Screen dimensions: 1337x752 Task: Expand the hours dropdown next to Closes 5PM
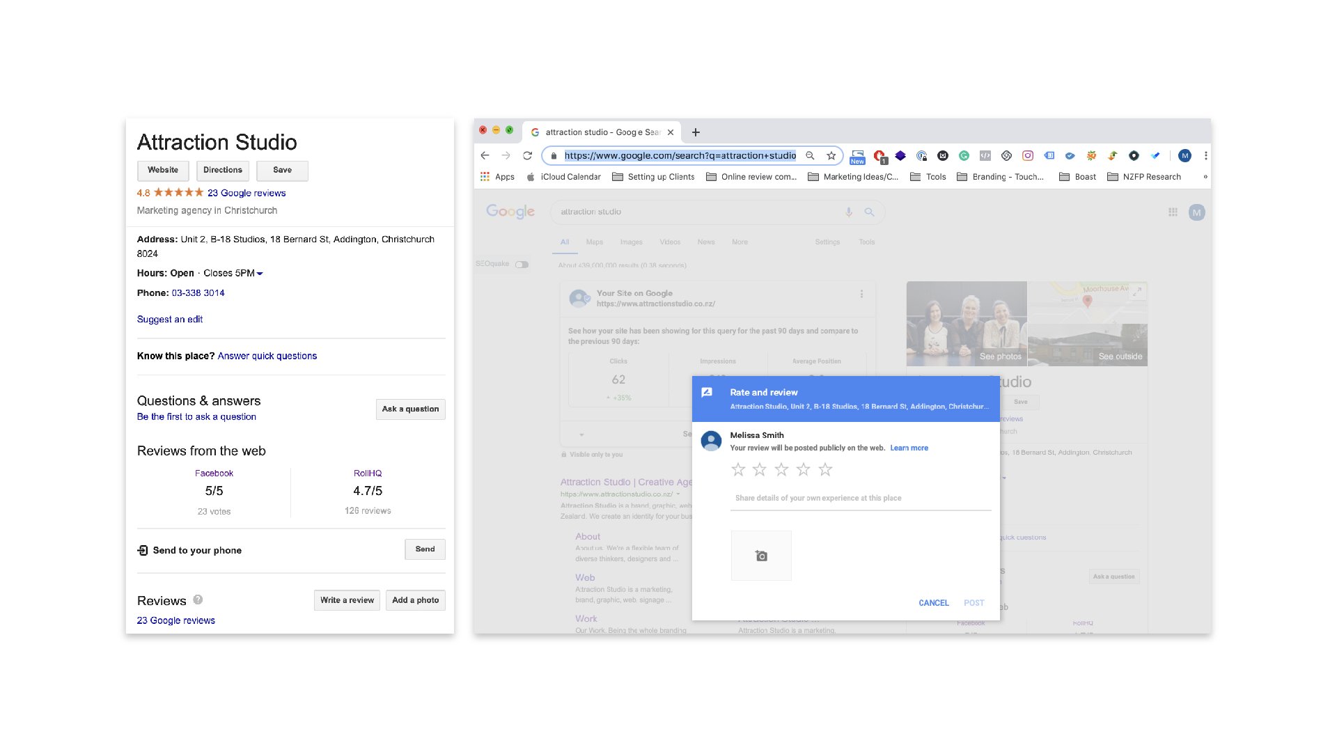260,274
